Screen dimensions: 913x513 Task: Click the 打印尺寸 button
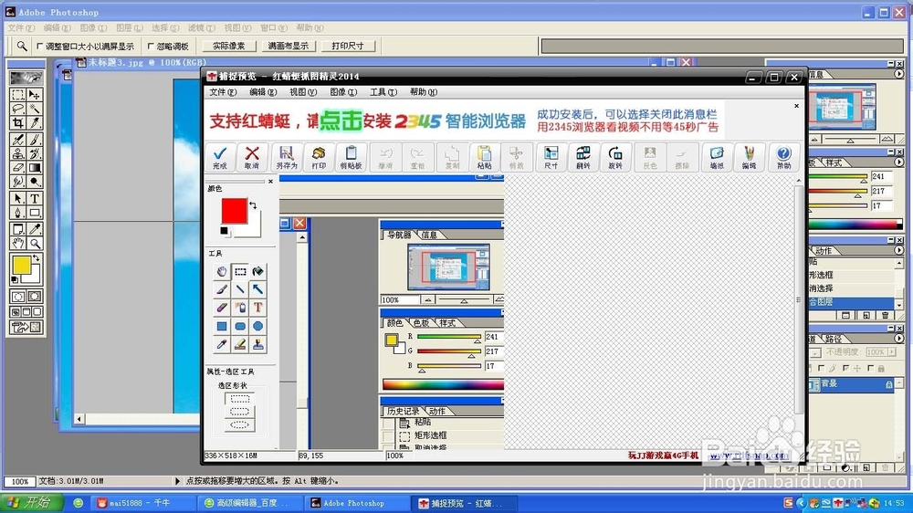(348, 46)
